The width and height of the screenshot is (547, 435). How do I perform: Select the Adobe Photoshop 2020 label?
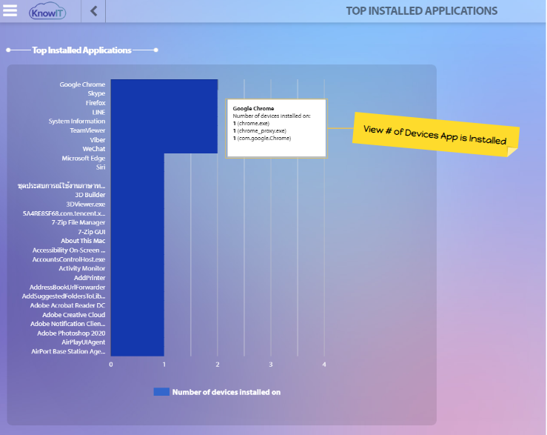(x=71, y=333)
